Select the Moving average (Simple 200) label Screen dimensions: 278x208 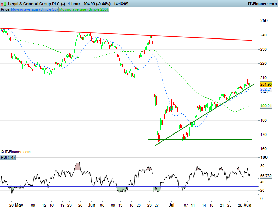[x=83, y=10]
